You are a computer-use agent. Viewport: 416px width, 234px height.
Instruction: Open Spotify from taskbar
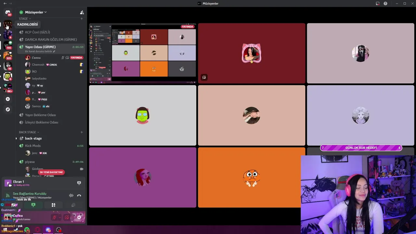[x=27, y=230]
